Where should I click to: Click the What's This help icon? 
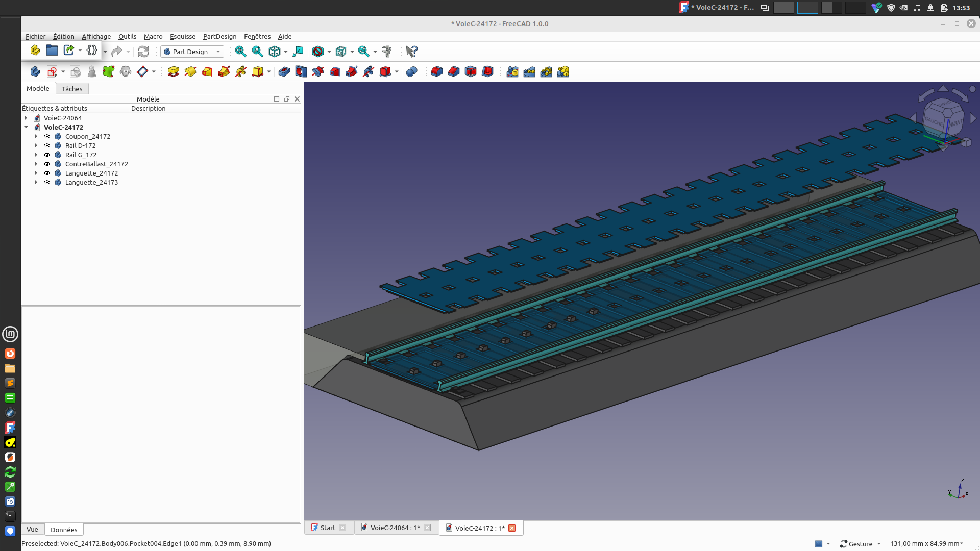(411, 52)
